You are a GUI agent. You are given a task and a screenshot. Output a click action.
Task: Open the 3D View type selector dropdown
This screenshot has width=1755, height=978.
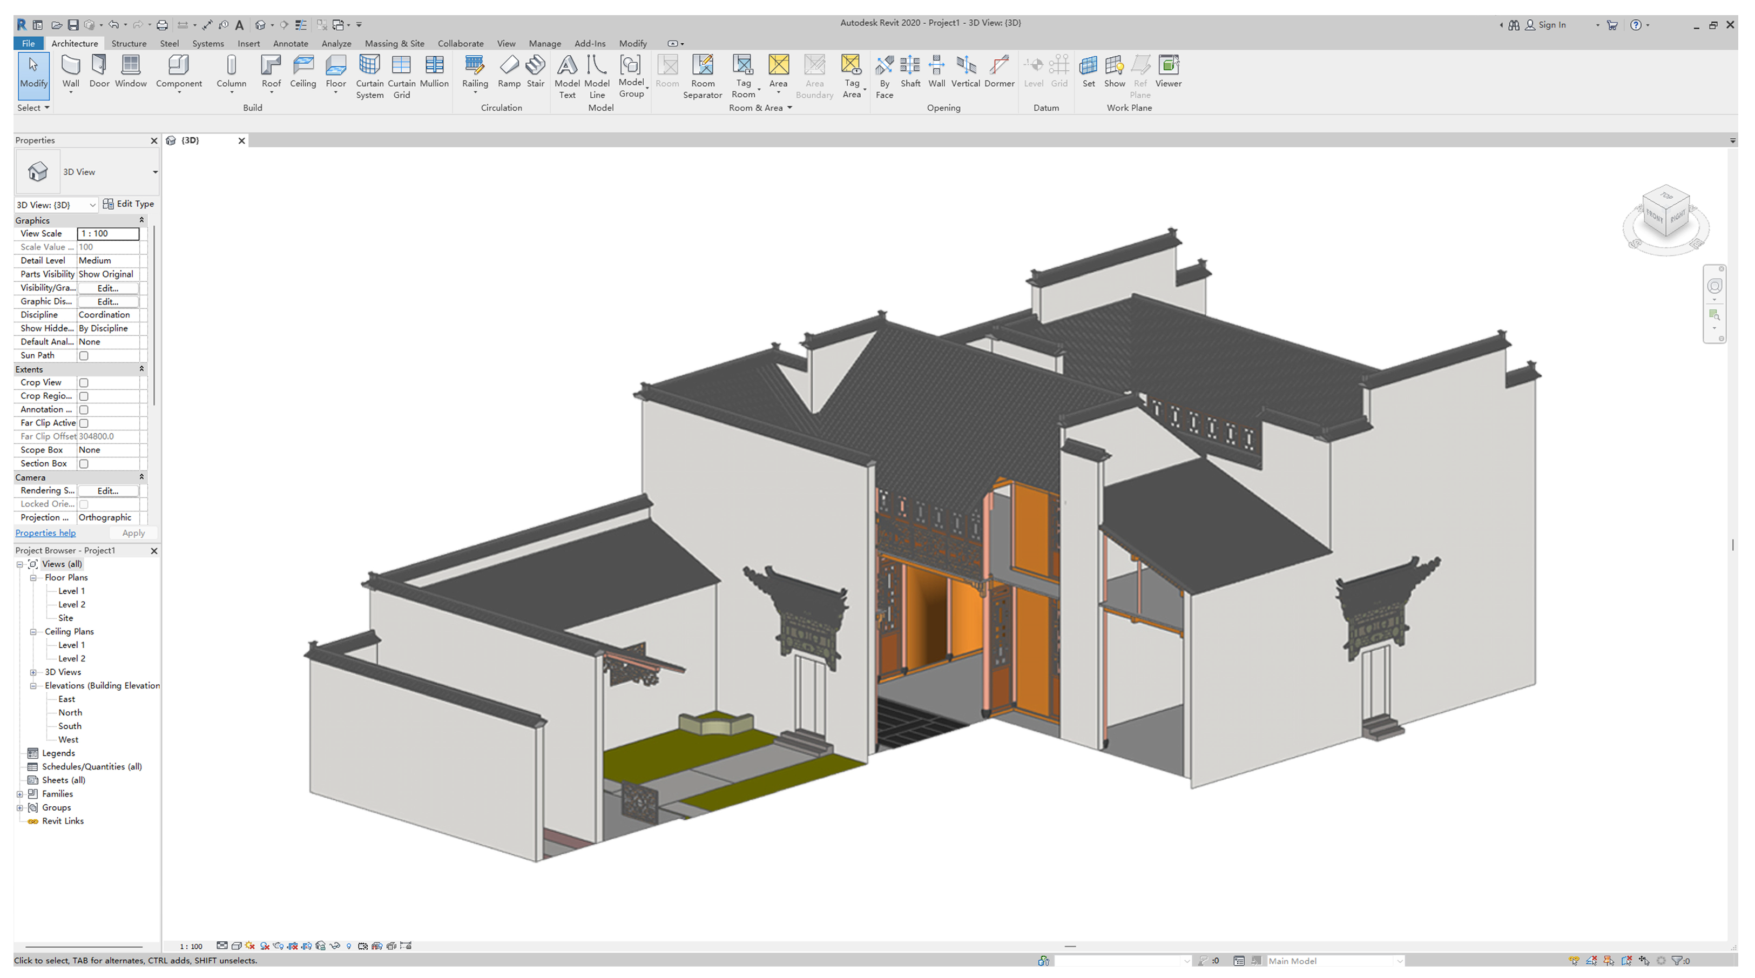coord(154,172)
